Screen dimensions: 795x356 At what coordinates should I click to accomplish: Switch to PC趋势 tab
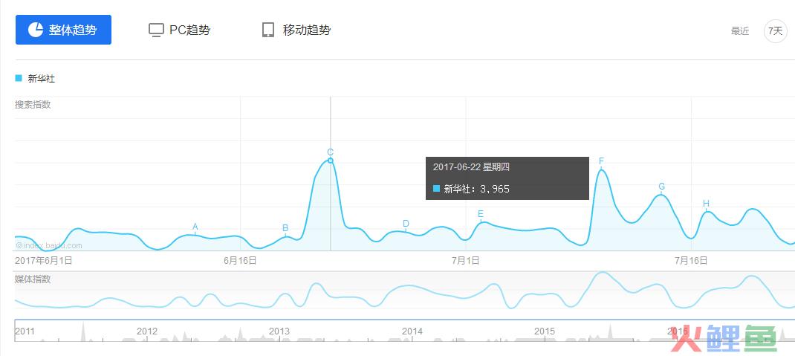click(179, 30)
